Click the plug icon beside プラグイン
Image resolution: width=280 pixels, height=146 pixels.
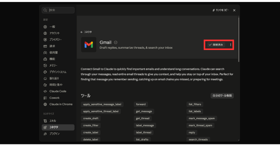click(45, 134)
